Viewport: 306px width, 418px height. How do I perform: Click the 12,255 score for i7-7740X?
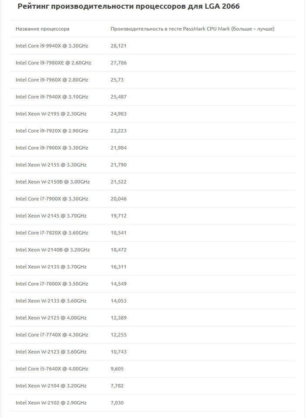pyautogui.click(x=118, y=335)
